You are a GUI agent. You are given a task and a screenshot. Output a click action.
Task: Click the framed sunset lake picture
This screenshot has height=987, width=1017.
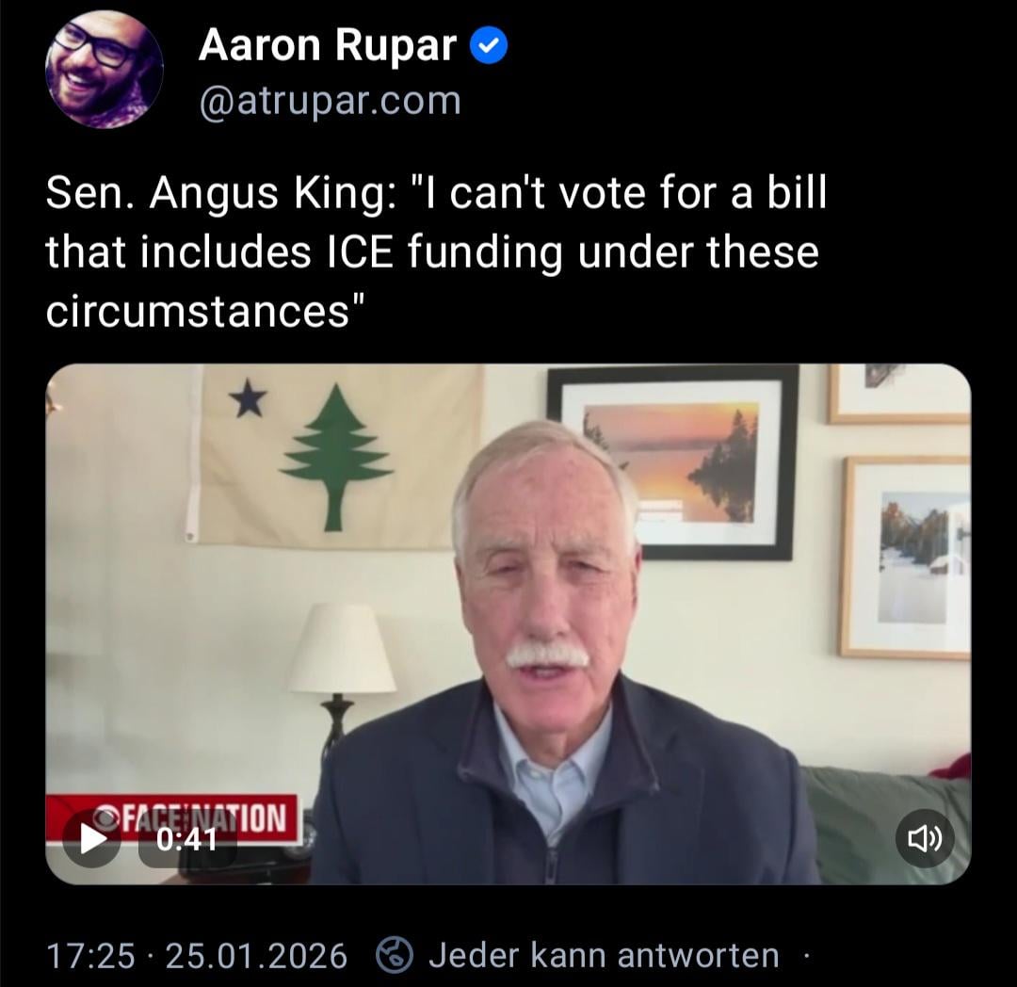[672, 462]
